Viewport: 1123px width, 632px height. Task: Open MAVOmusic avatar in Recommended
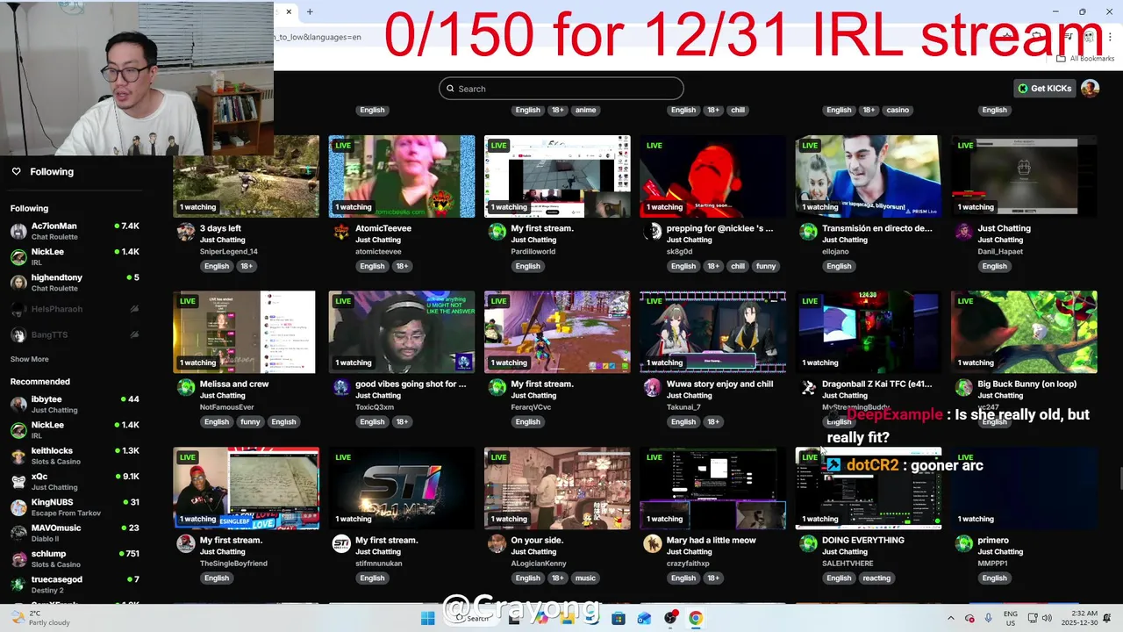(18, 534)
